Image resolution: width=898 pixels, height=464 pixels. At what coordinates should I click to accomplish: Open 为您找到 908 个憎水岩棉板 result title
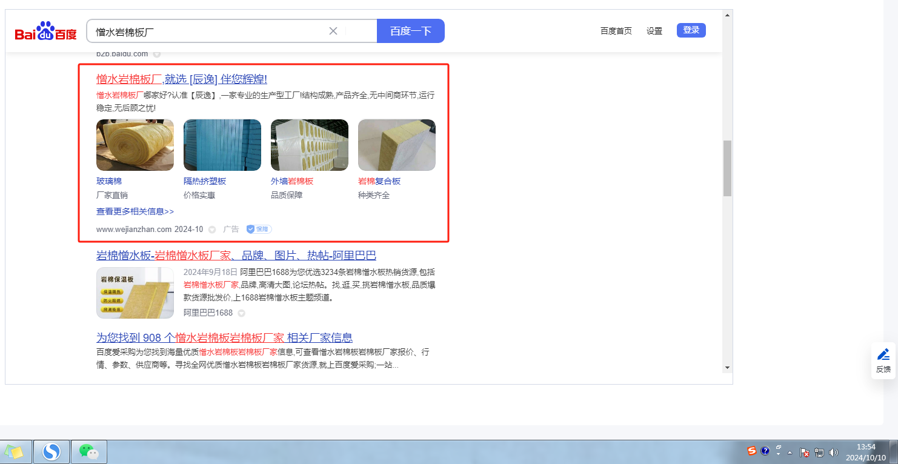coord(224,337)
